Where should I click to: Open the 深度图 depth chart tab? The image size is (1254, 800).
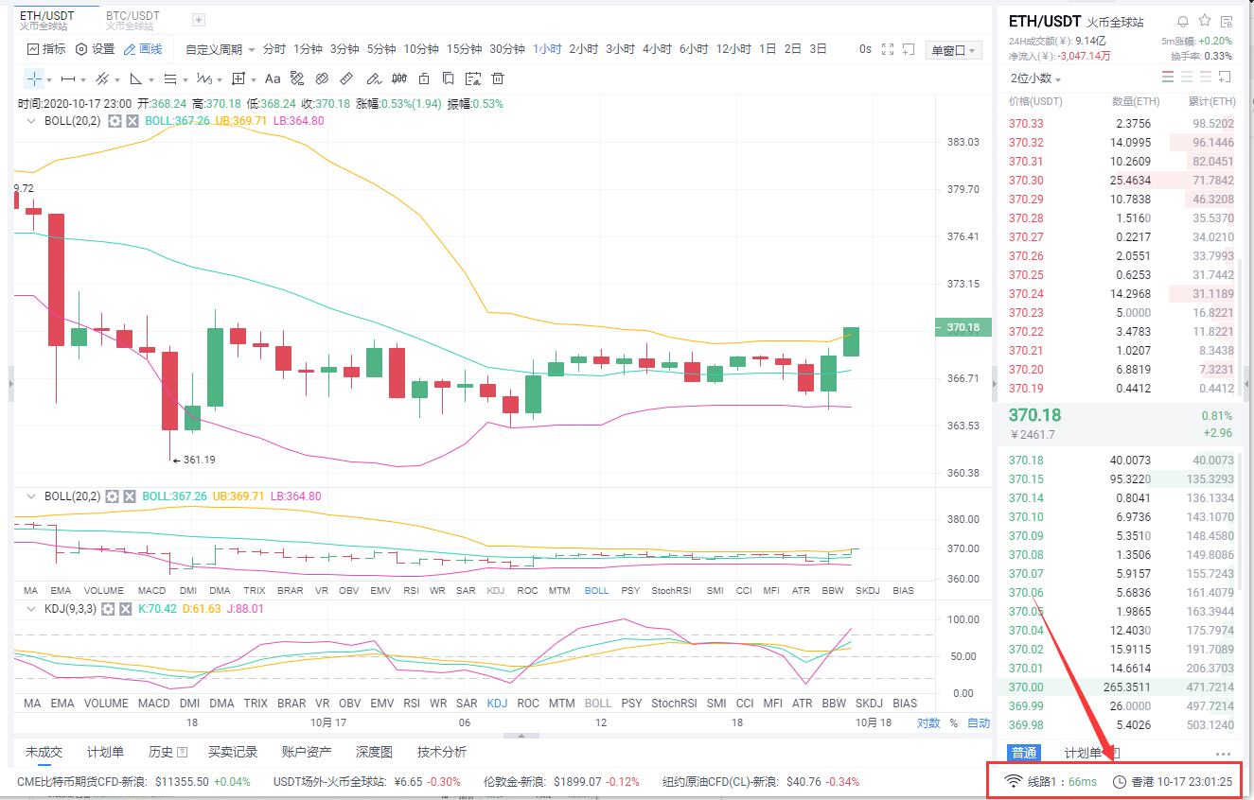375,752
